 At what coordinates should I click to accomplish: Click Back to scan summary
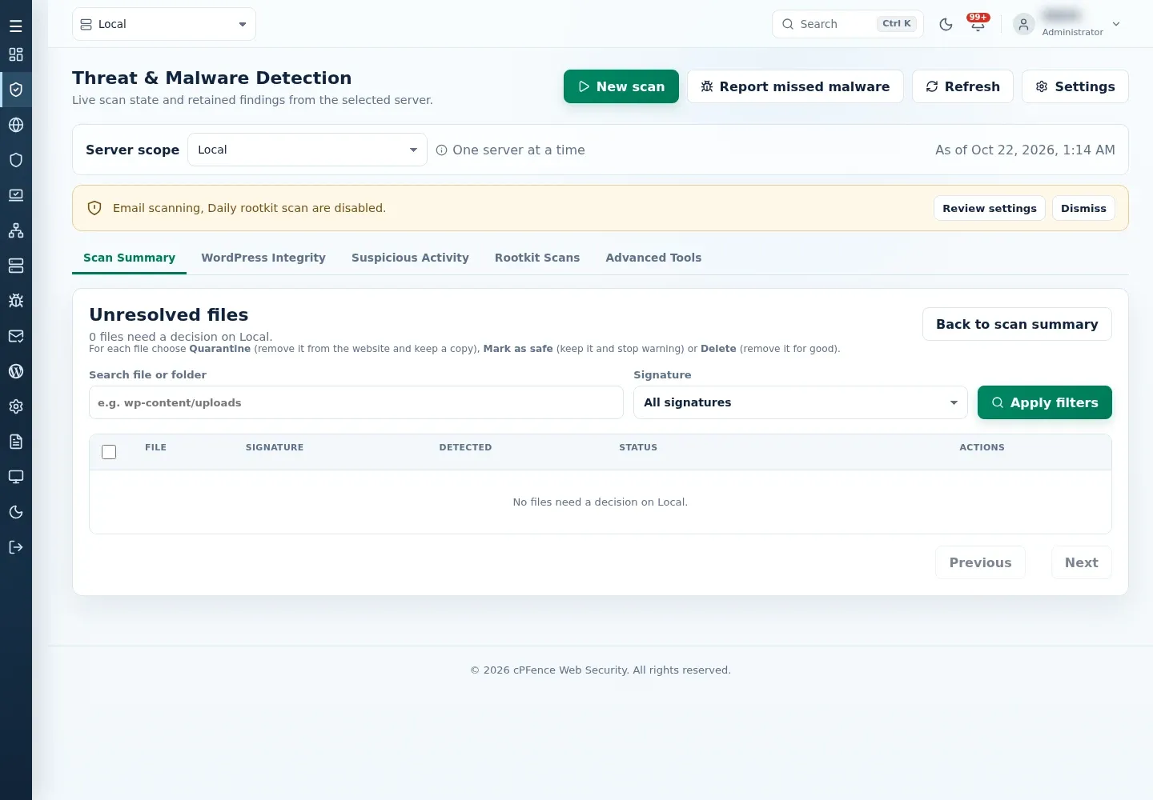1017,324
